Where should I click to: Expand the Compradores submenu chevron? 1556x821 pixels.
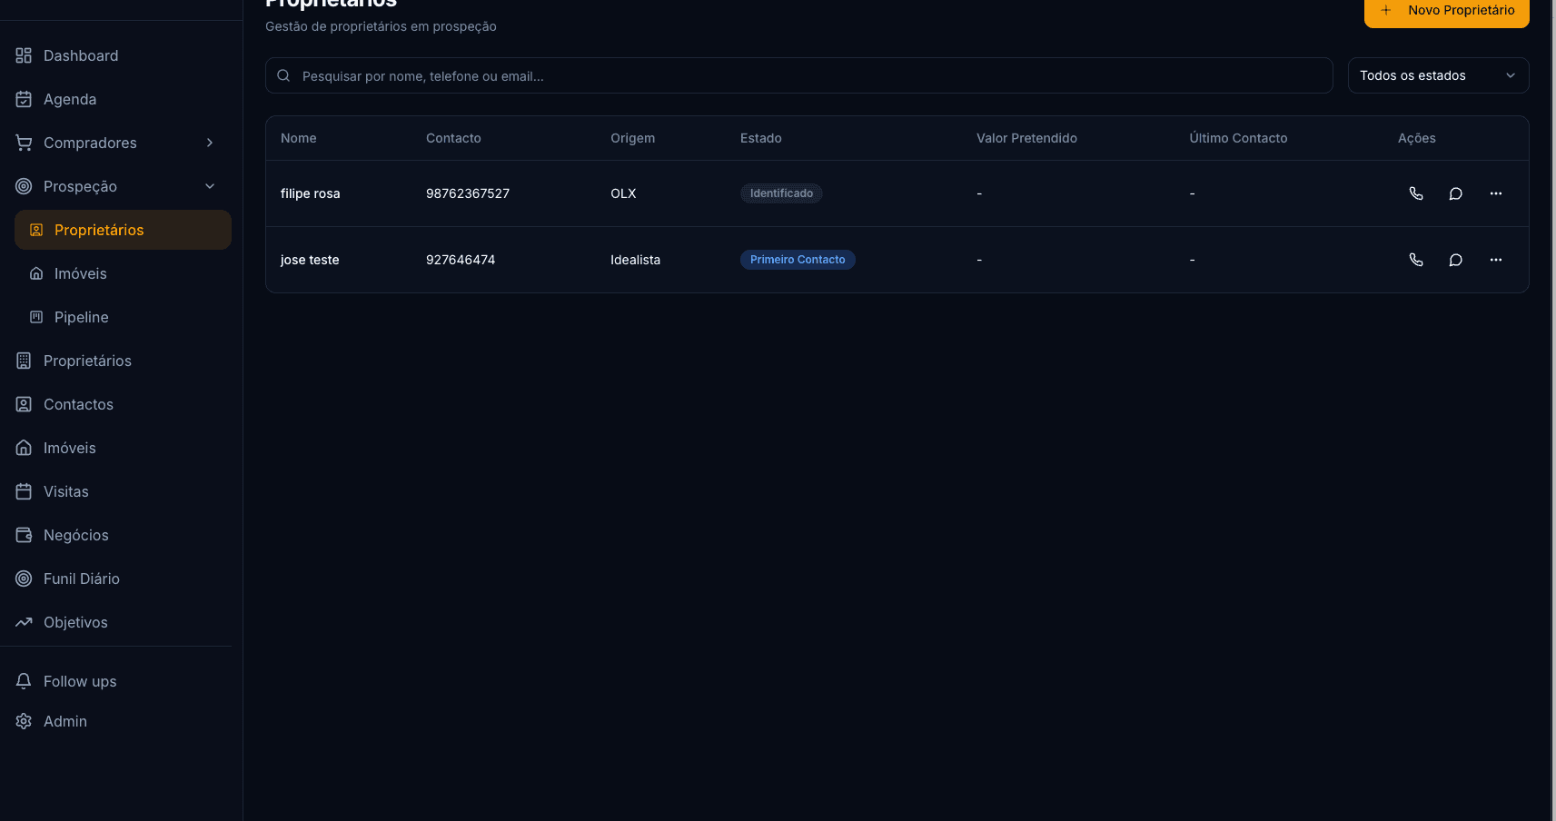pos(210,143)
